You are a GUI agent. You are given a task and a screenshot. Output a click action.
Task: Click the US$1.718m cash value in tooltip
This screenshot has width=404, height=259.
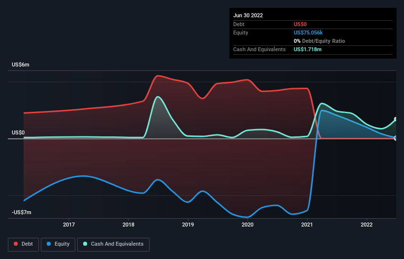pyautogui.click(x=308, y=49)
